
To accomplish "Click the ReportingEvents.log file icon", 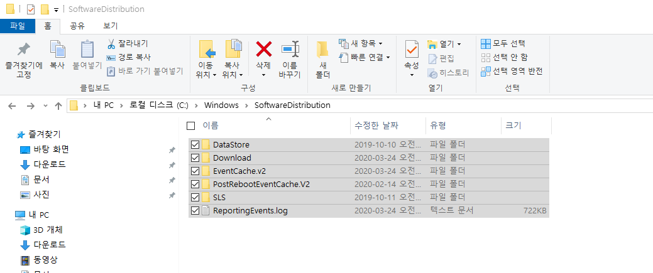I will (206, 211).
